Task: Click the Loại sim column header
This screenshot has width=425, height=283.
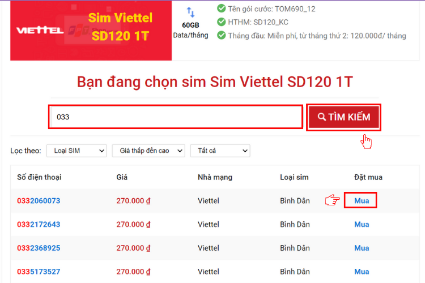Action: pos(294,177)
